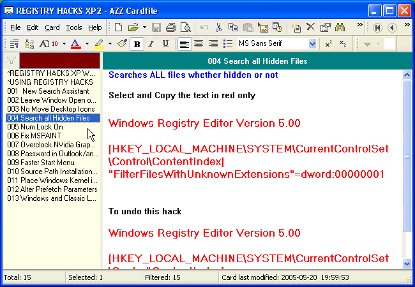Click the dark red filter input field

pyautogui.click(x=59, y=61)
